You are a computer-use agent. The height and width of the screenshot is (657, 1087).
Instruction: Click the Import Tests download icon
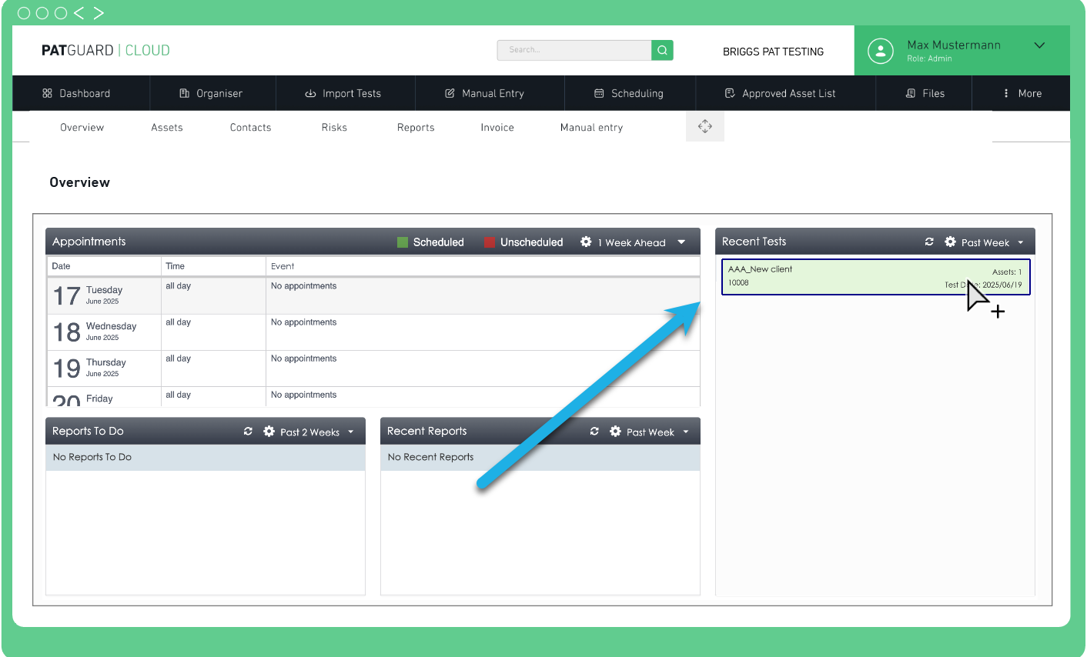[x=310, y=94]
